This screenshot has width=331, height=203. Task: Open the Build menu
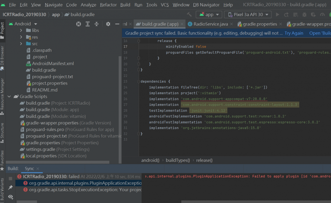tap(125, 5)
